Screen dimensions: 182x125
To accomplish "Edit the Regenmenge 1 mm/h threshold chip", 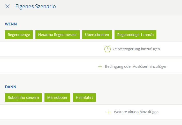I will 135,35.
